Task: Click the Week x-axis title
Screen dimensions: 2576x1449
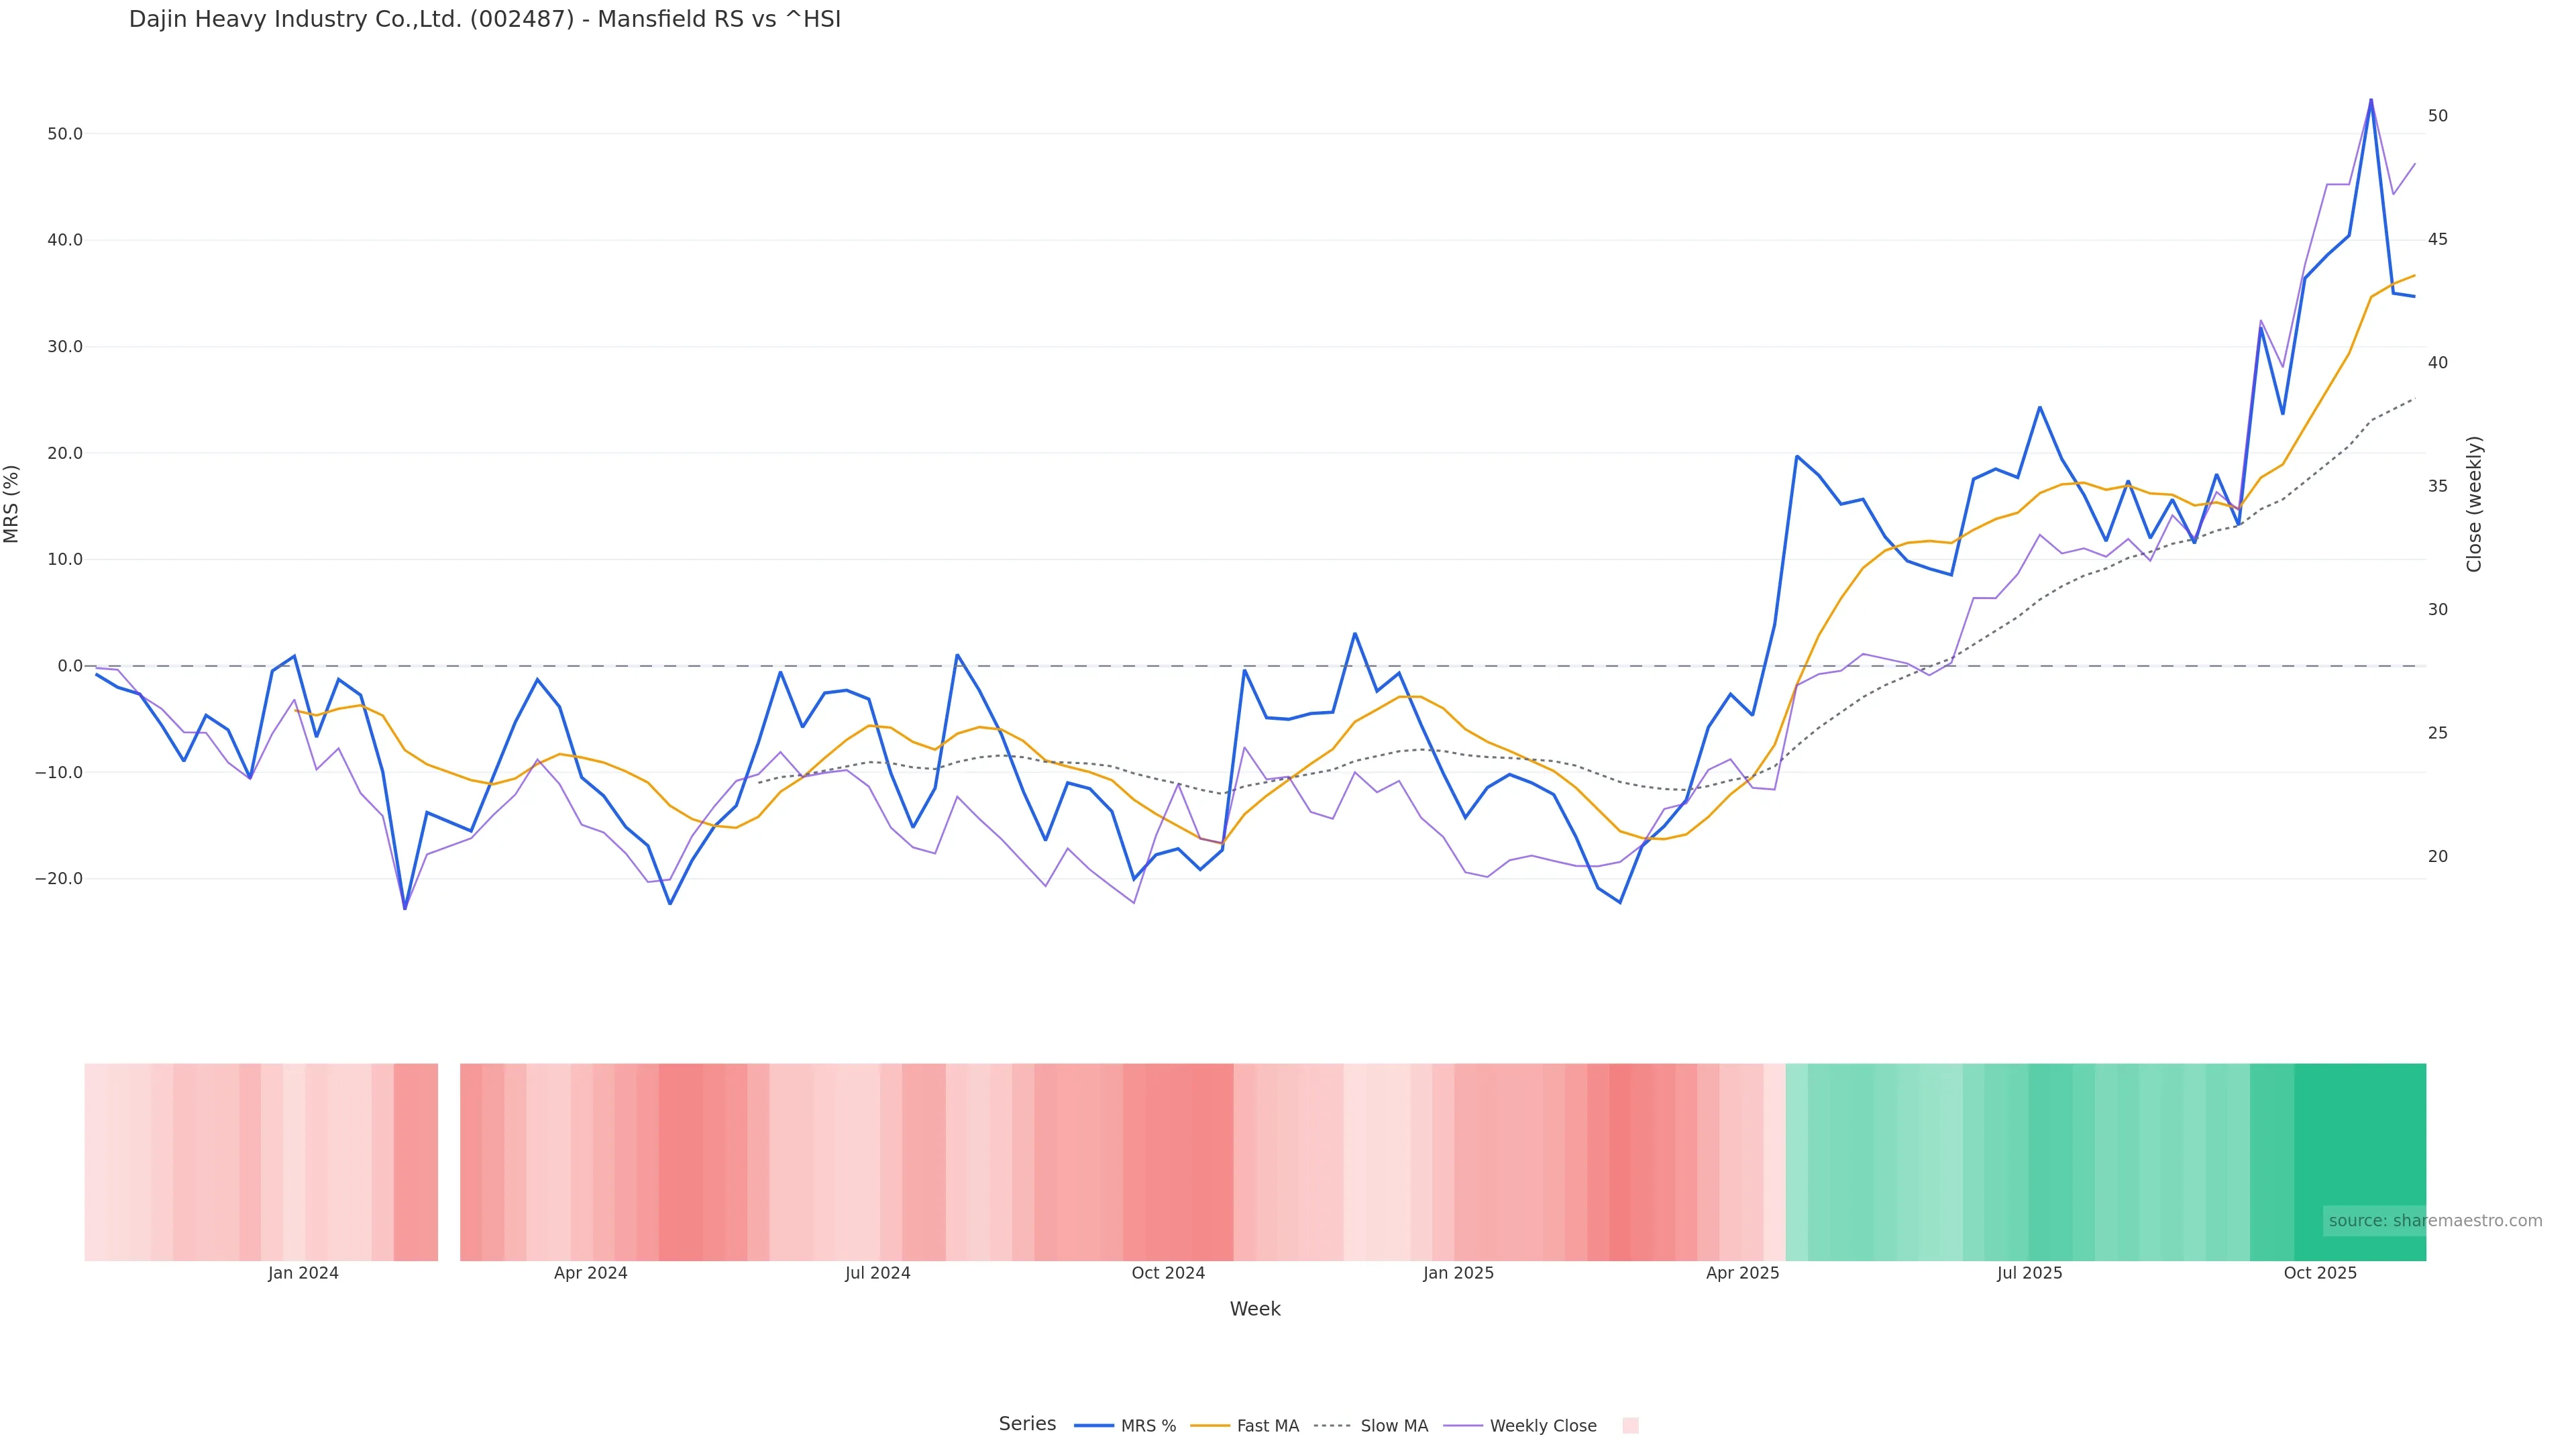Action: 1255,1309
